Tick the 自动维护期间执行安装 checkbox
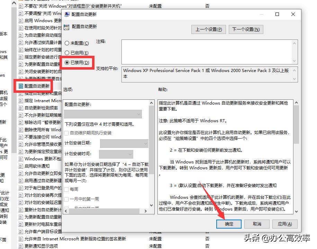This screenshot has height=249, width=317. [x=67, y=133]
